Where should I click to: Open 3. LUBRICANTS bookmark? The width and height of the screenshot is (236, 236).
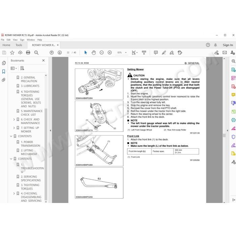30,86
